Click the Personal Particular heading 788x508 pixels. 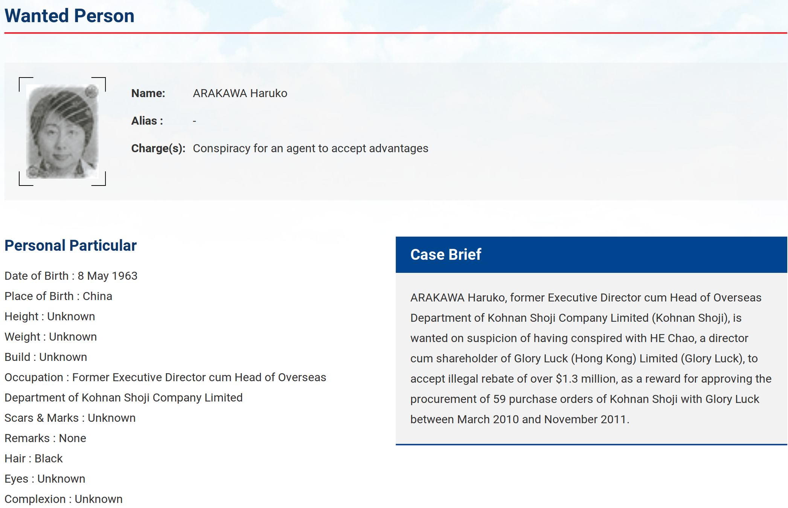point(70,246)
